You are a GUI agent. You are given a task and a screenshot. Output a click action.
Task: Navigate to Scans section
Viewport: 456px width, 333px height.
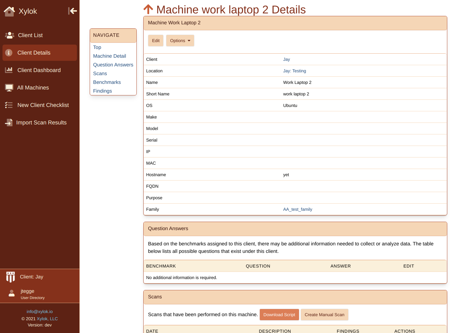[100, 74]
